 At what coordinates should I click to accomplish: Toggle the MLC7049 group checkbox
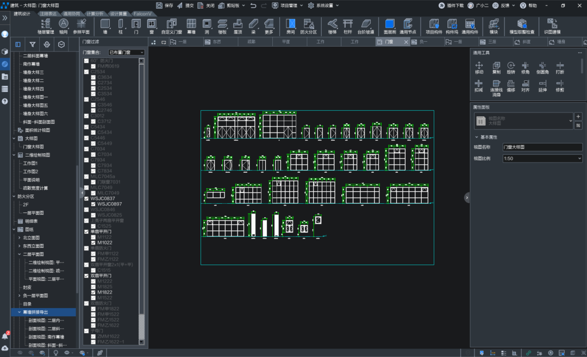pos(86,187)
